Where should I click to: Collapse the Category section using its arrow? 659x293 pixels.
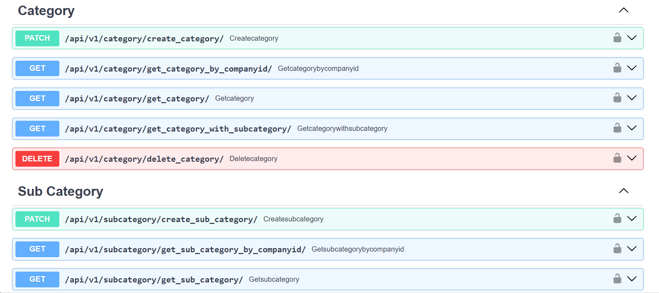(624, 10)
